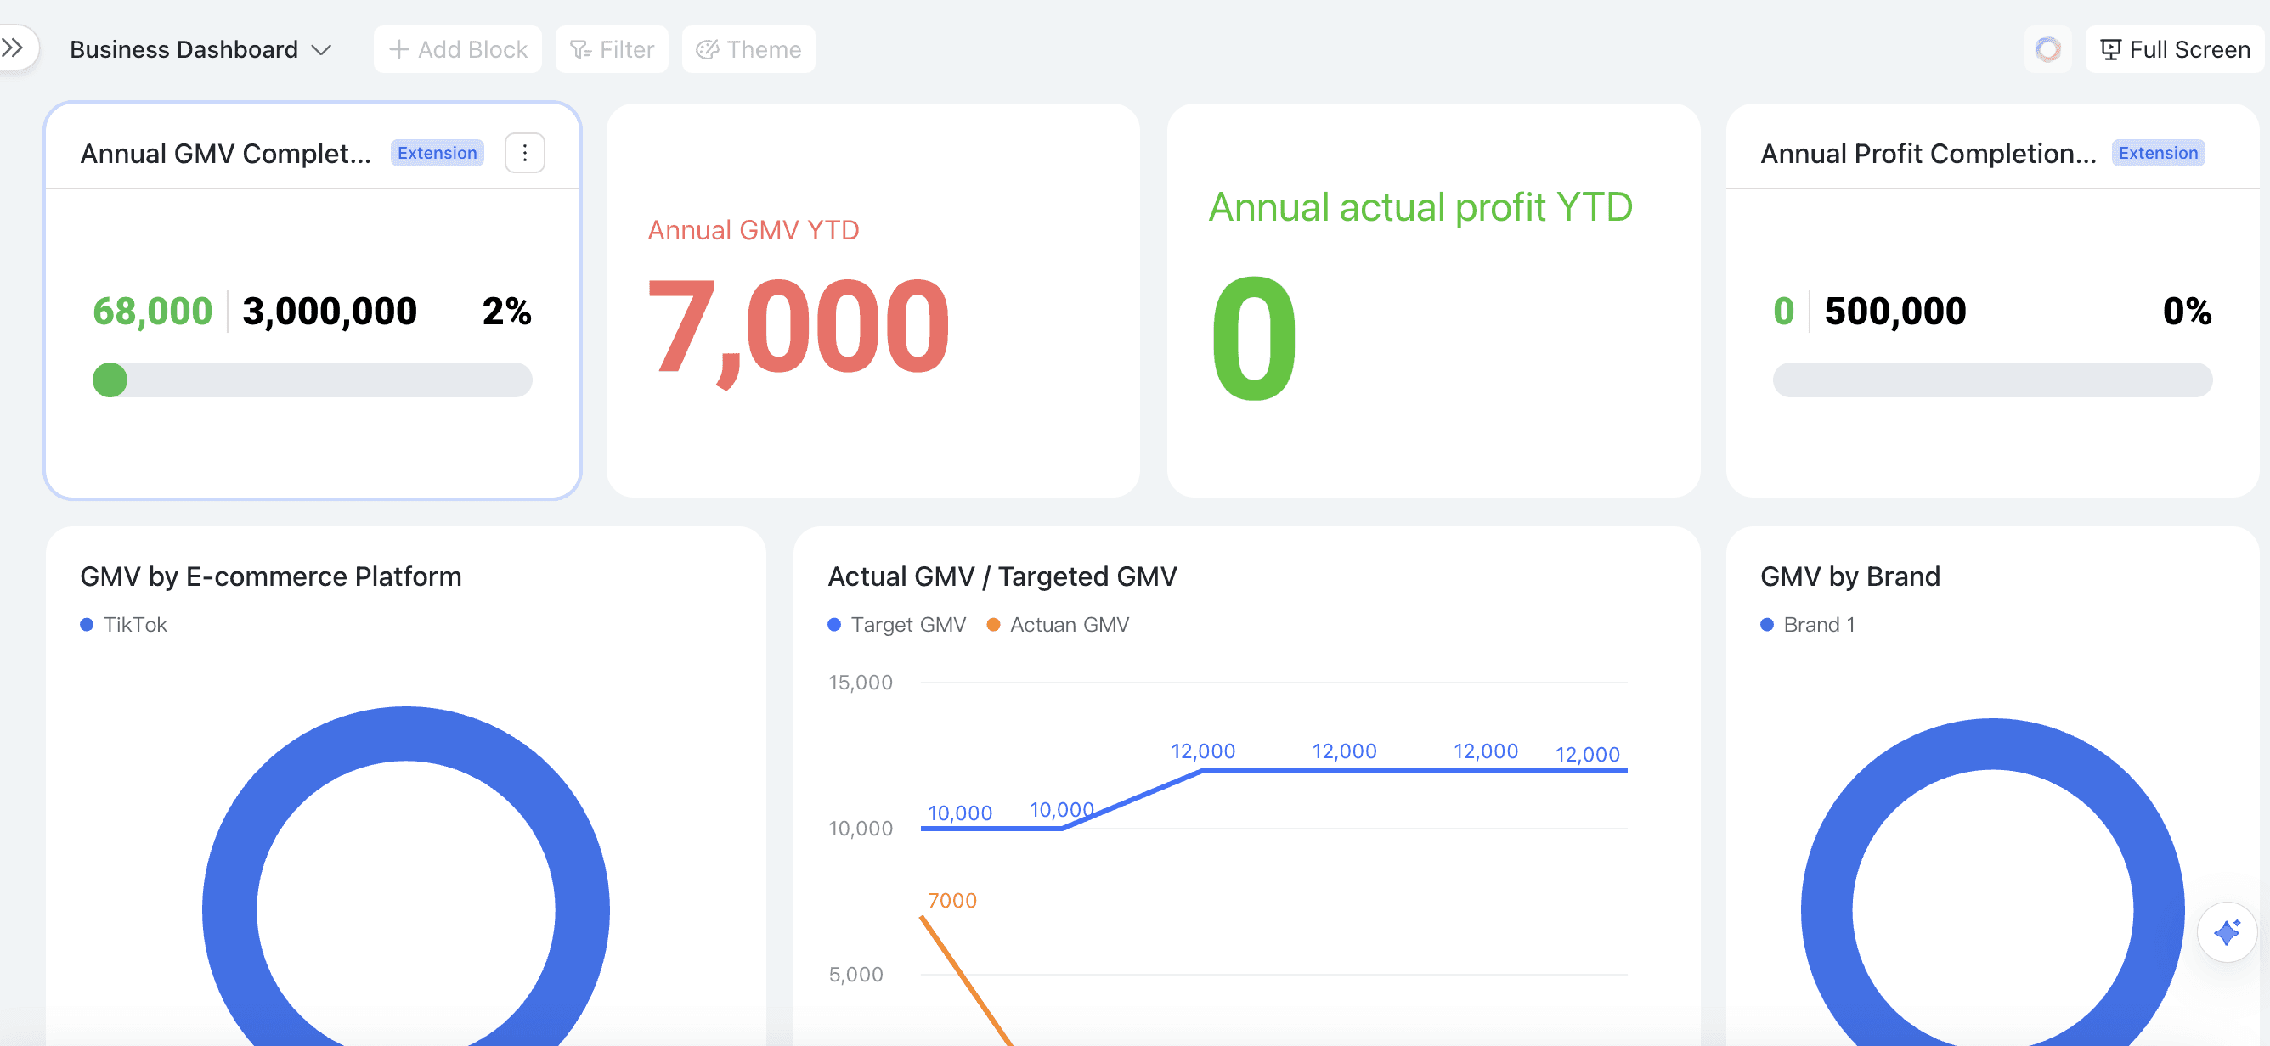2270x1046 pixels.
Task: Click Business Dashboard title text
Action: (x=184, y=49)
